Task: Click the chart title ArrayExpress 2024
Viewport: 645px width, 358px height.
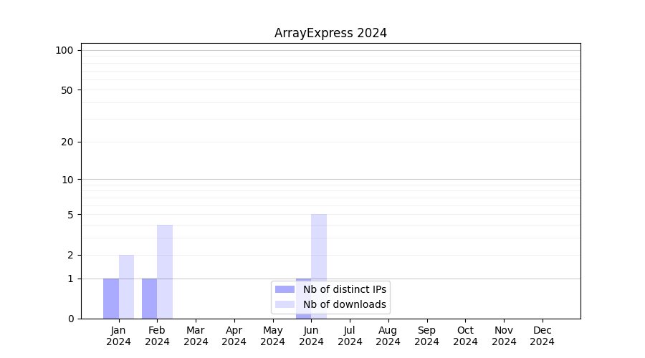Action: 330,33
